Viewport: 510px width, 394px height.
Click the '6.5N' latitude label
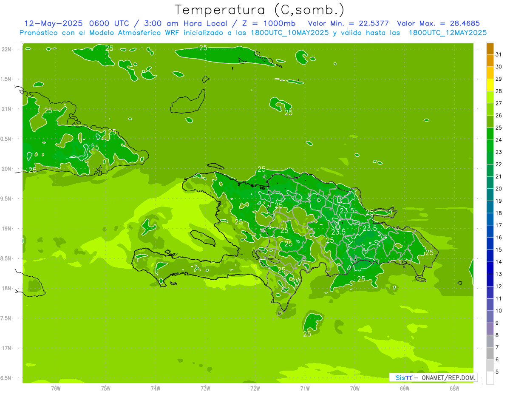[x=6, y=378]
